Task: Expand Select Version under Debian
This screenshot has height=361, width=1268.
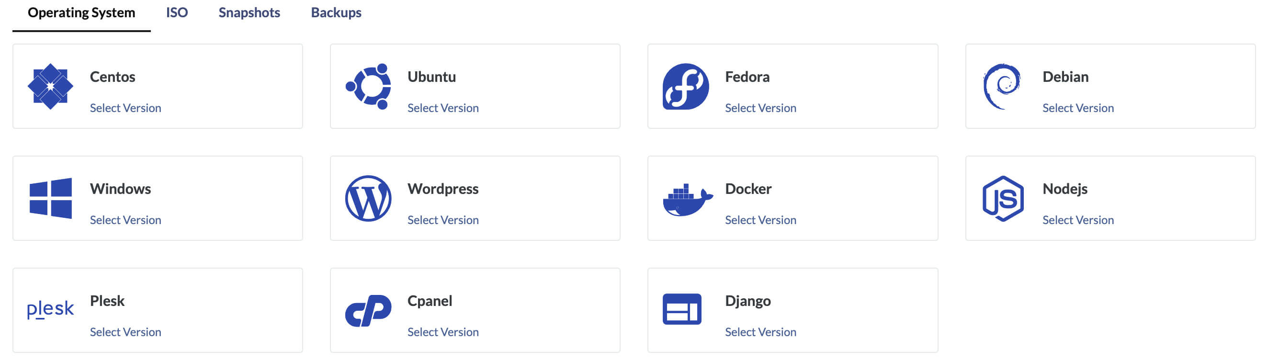Action: [x=1077, y=108]
